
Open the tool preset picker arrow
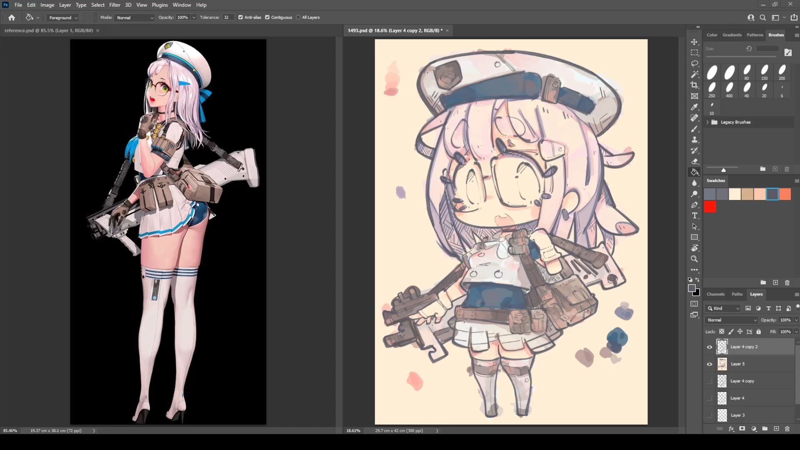click(x=37, y=17)
